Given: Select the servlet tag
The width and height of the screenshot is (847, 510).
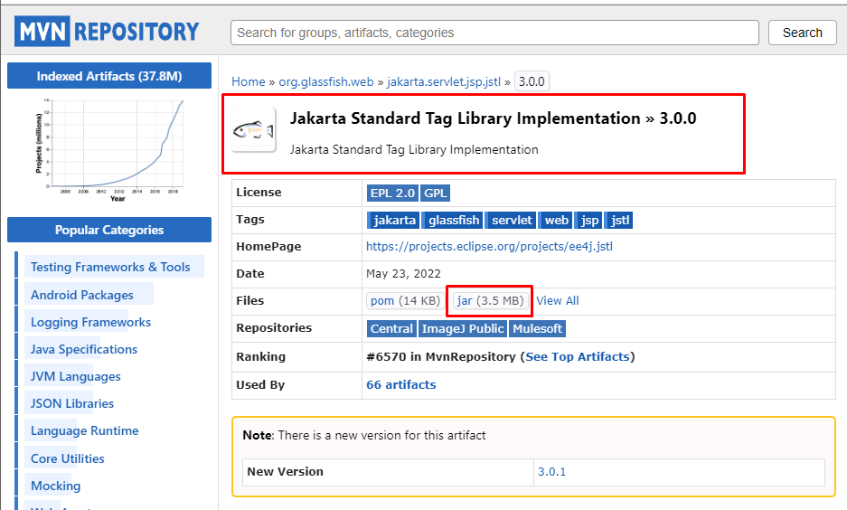Looking at the screenshot, I should 511,220.
